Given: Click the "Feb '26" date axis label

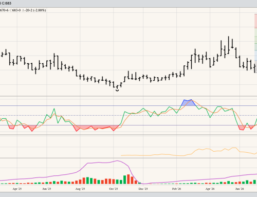Looking at the screenshot, I should pyautogui.click(x=176, y=189).
